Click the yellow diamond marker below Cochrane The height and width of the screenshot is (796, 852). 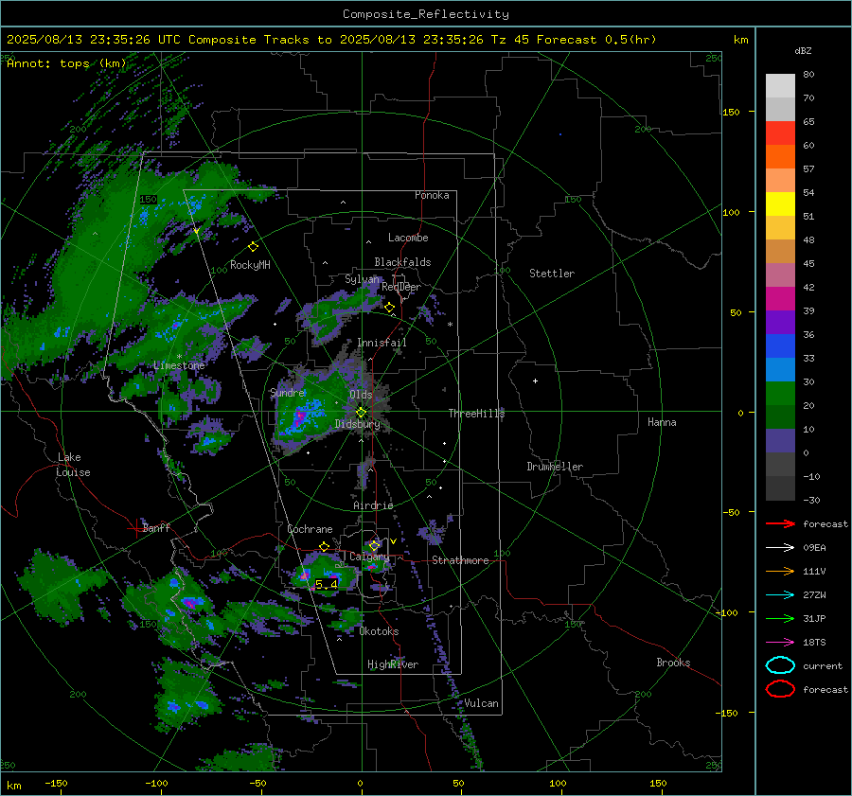[x=325, y=547]
